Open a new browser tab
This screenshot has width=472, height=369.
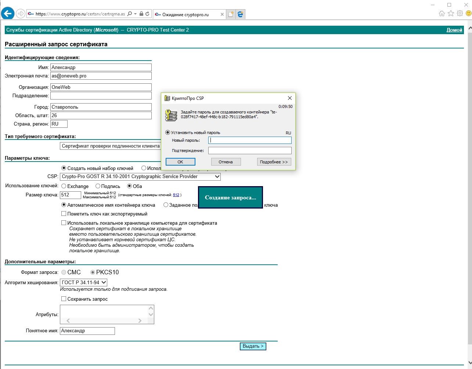231,14
